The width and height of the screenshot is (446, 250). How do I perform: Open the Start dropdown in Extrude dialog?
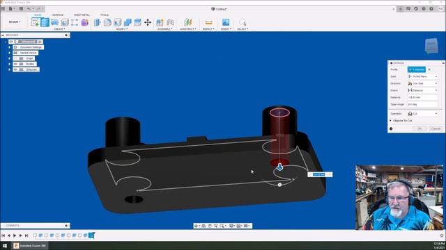click(x=423, y=76)
